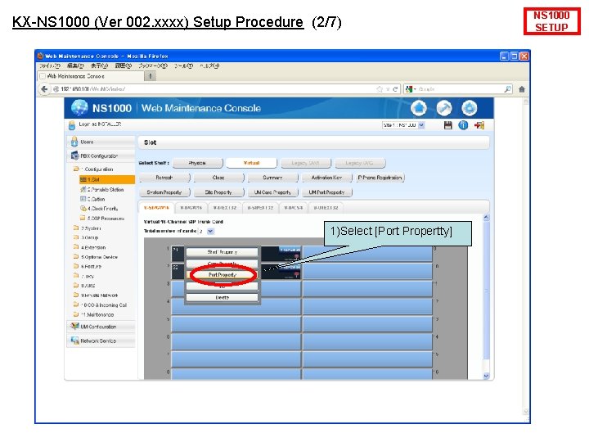This screenshot has width=589, height=442.
Task: Switch to V-IPCS4 card tab
Action: 294,207
